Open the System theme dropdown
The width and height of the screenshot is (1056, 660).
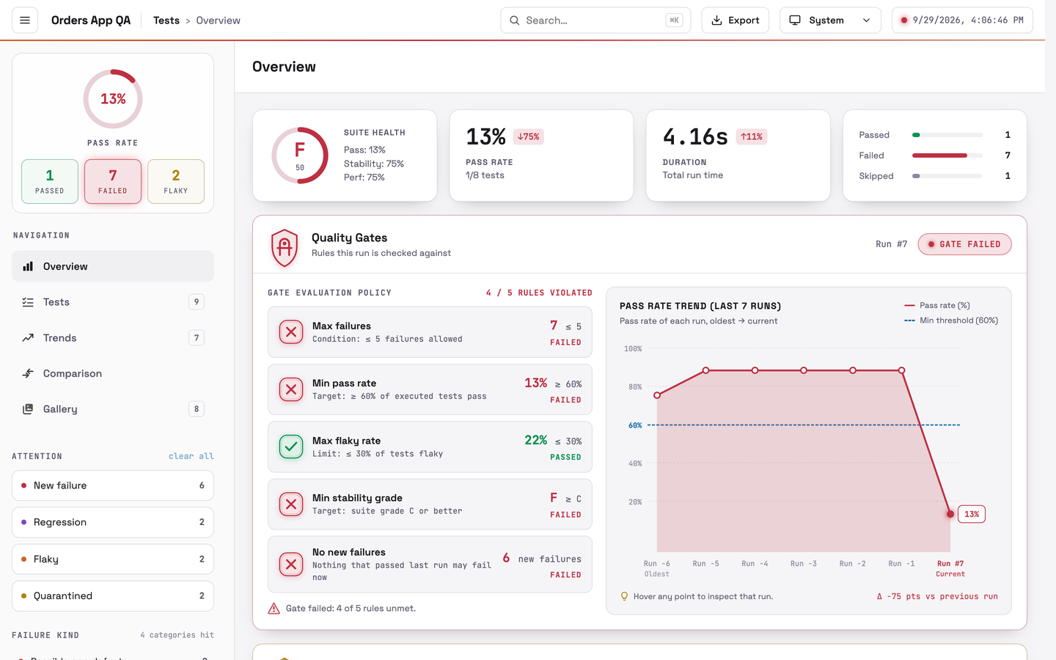tap(830, 21)
